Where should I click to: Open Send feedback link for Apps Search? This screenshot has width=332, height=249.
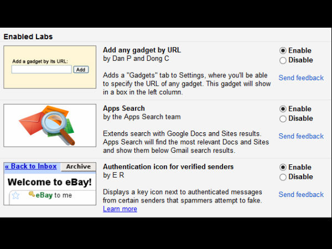pos(300,136)
